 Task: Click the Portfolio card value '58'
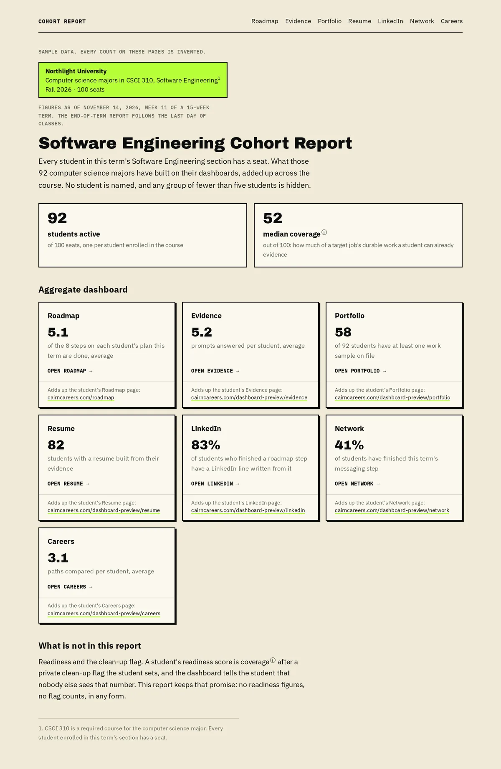click(x=343, y=332)
